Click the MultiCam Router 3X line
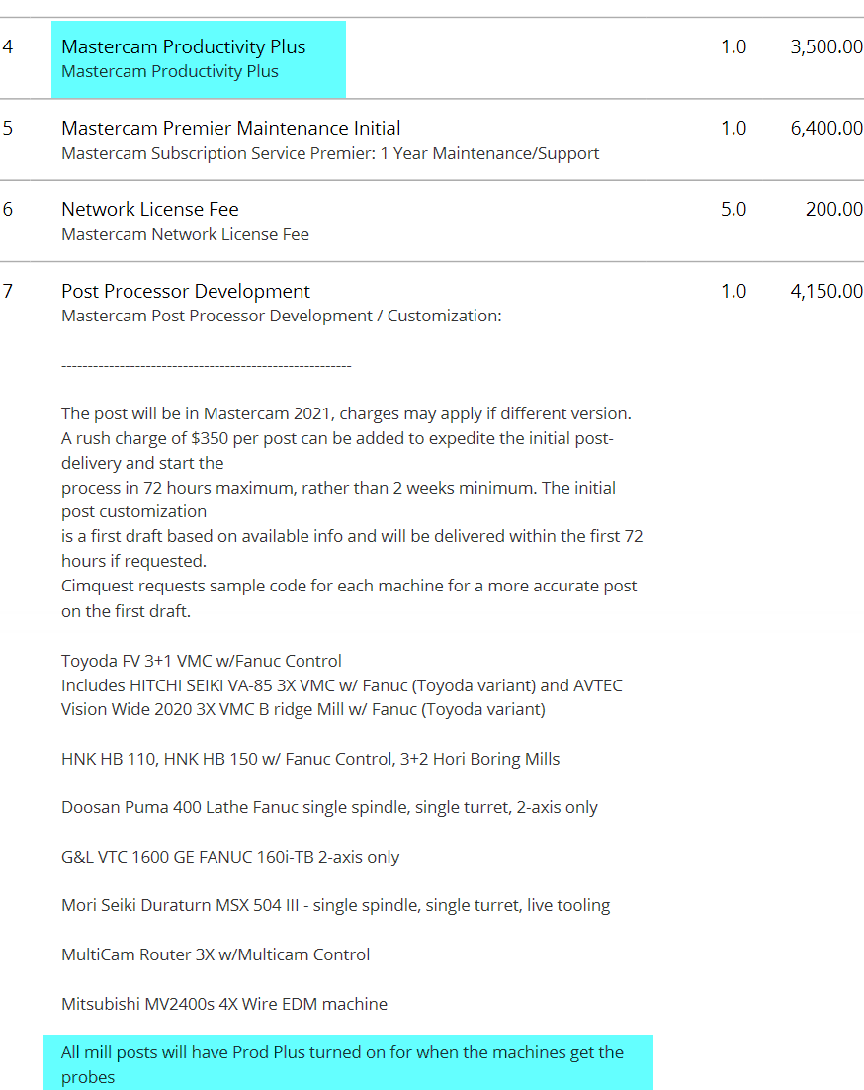Image resolution: width=864 pixels, height=1090 pixels. point(216,954)
